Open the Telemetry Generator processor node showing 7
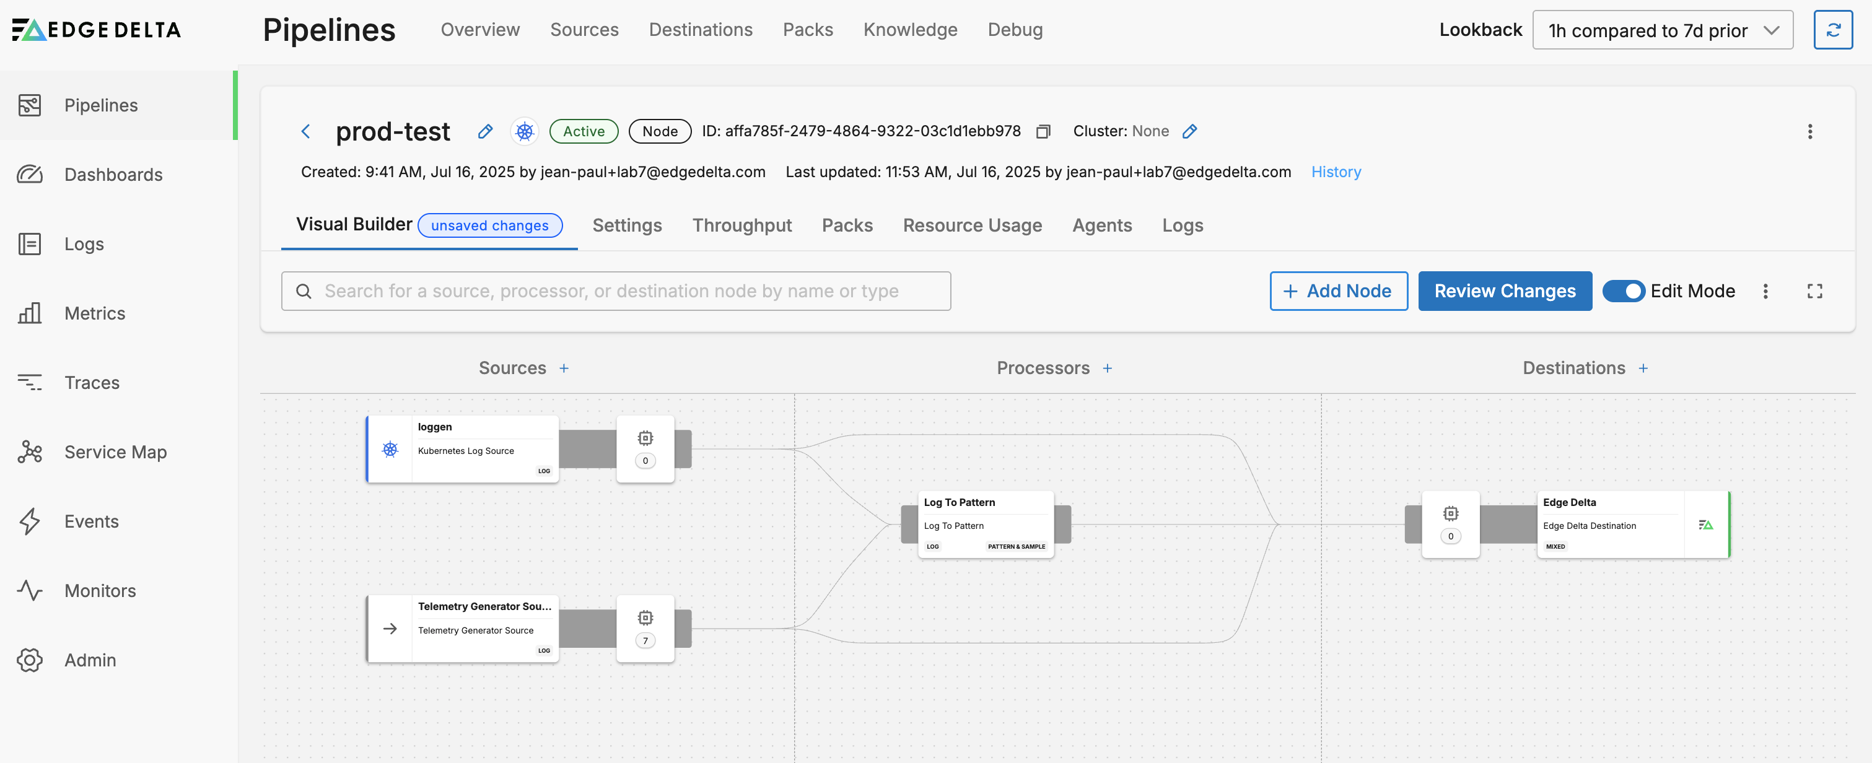Screen dimensions: 1872x763 pyautogui.click(x=645, y=629)
